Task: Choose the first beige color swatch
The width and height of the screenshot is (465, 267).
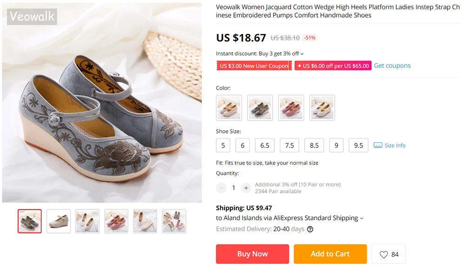Action: (x=229, y=108)
